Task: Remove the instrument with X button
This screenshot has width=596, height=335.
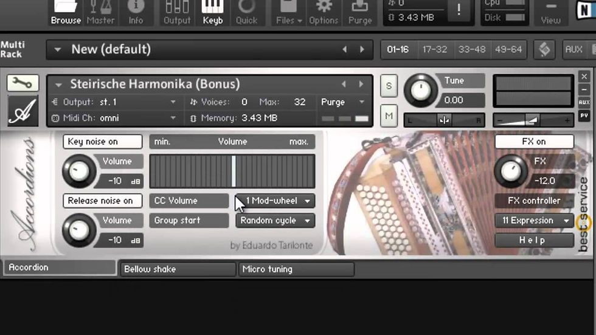Action: [x=584, y=77]
